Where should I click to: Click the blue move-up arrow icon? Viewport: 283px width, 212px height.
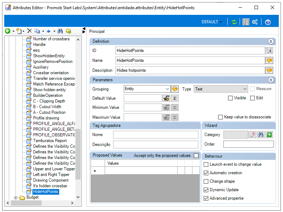click(48, 31)
